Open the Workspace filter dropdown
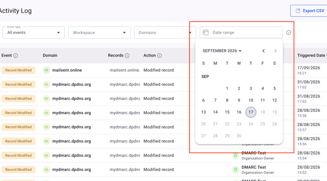Viewport: 327px width, 181px height. click(99, 33)
